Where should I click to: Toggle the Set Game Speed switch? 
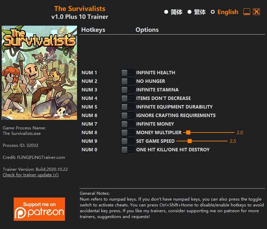[x=128, y=141]
